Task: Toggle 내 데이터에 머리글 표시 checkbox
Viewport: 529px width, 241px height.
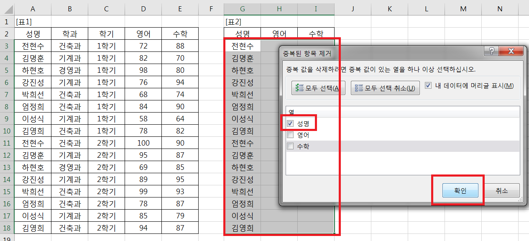Action: coord(428,86)
